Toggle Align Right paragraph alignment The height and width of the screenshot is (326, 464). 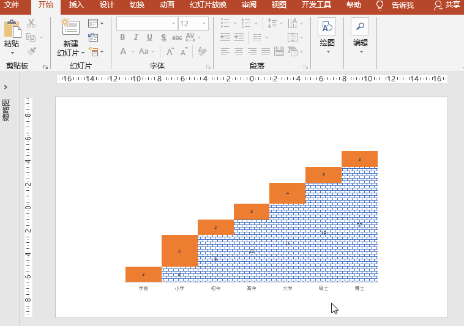252,52
